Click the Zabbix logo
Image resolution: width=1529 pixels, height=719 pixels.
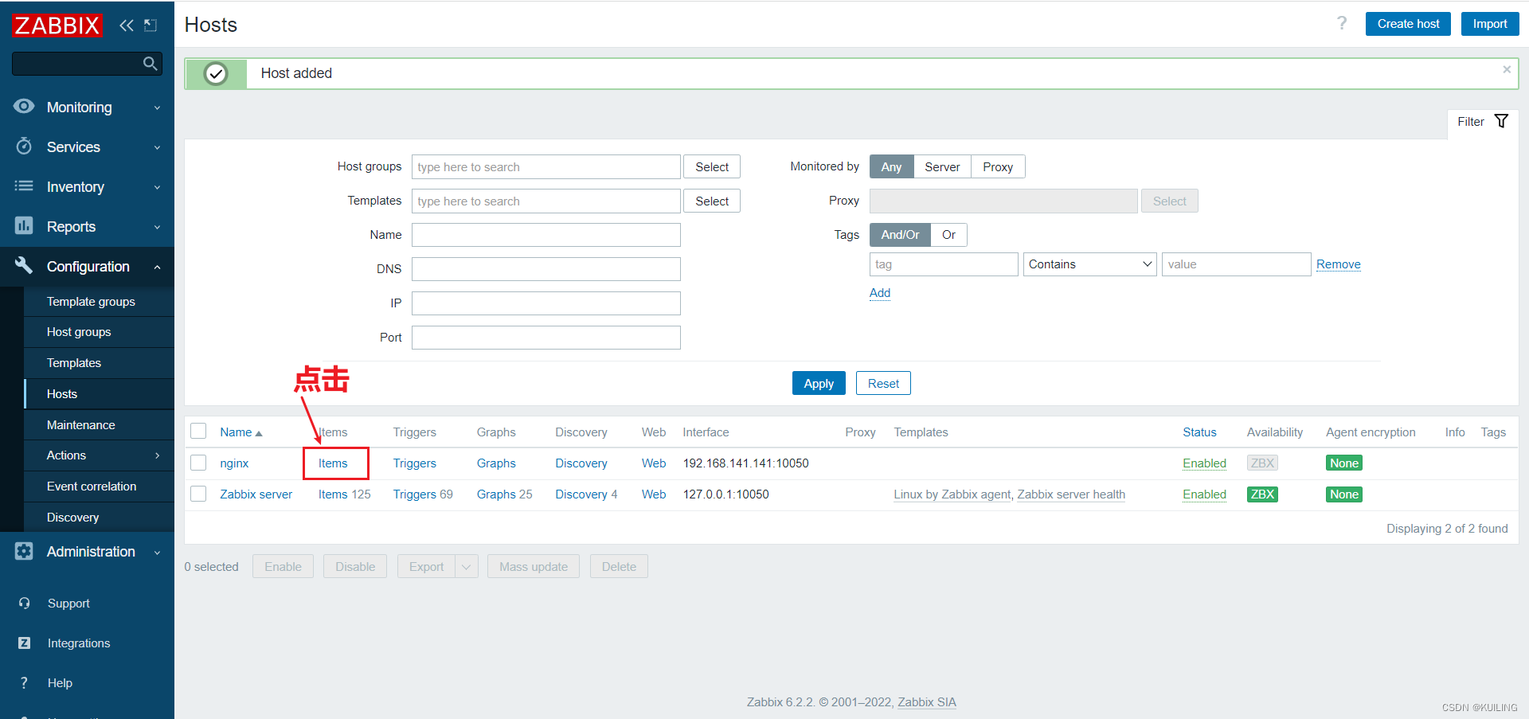(57, 25)
